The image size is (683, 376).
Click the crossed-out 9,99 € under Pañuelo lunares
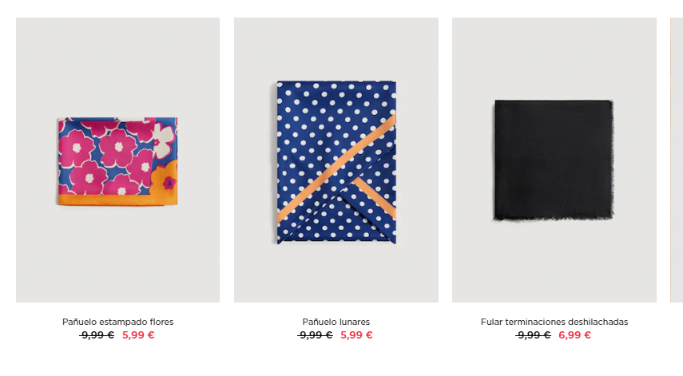315,335
